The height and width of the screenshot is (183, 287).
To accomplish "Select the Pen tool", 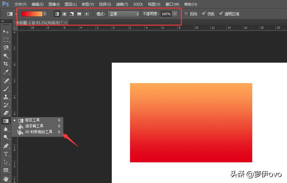I will coord(6,146).
